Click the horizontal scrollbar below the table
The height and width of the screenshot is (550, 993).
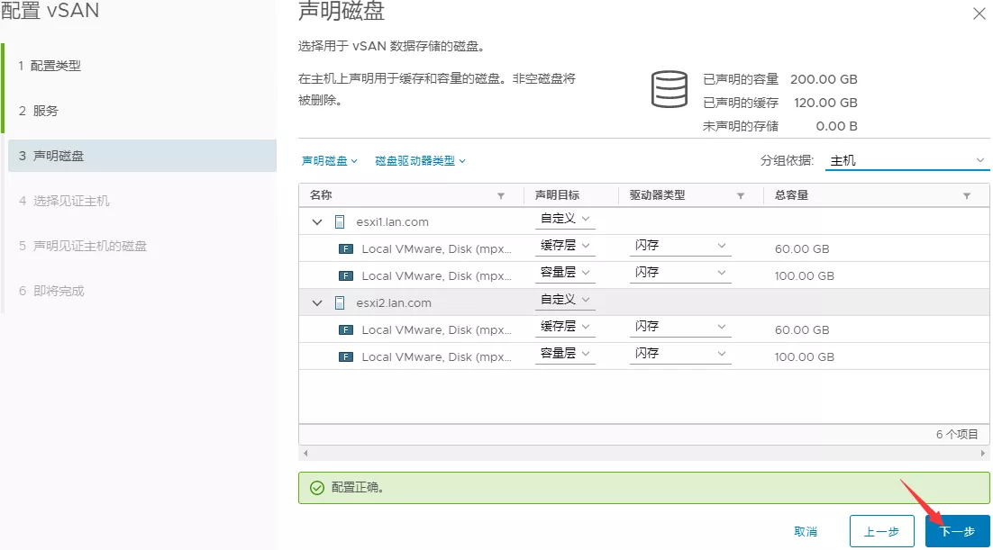[643, 453]
